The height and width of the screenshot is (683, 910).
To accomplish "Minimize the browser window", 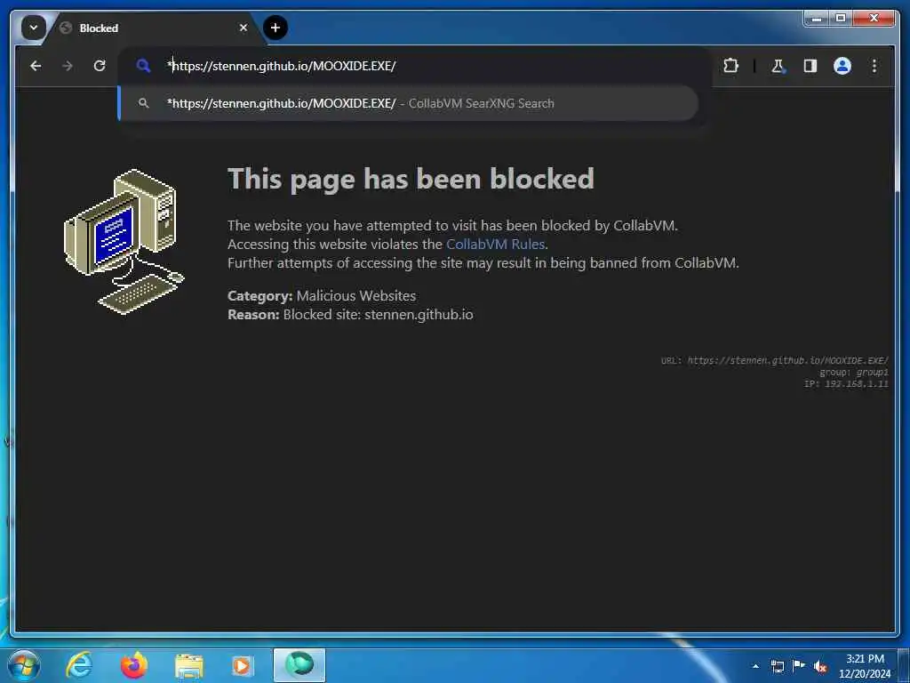I will point(817,18).
